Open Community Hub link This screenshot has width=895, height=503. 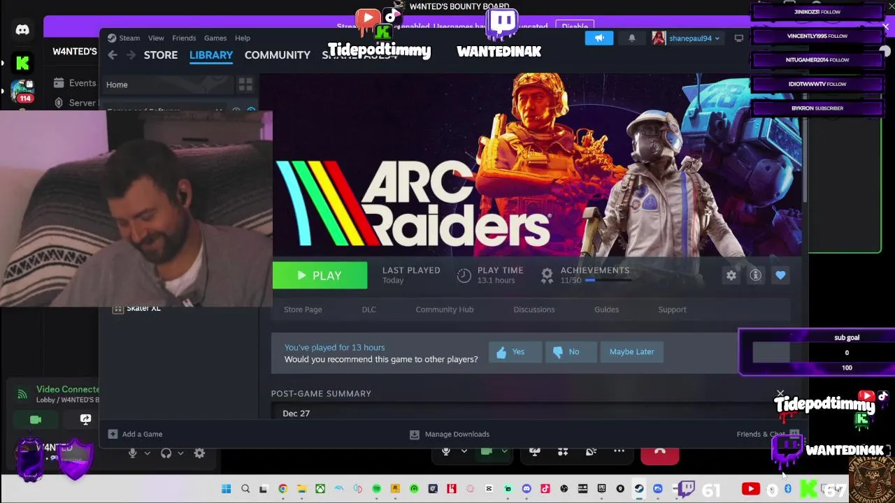click(445, 309)
